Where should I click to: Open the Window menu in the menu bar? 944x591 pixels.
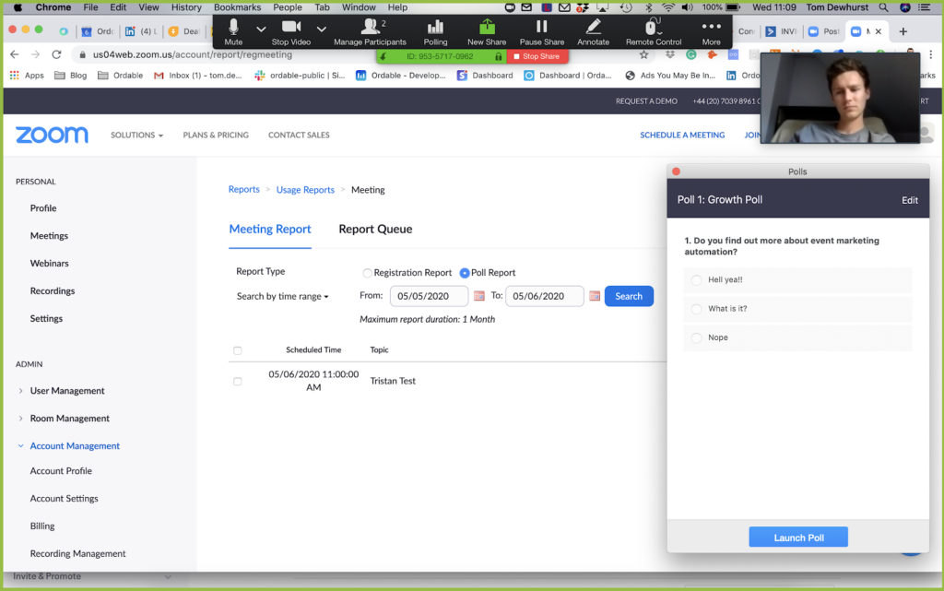(359, 7)
